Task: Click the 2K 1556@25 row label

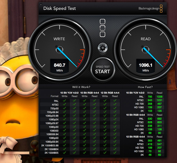Action: 51,153
